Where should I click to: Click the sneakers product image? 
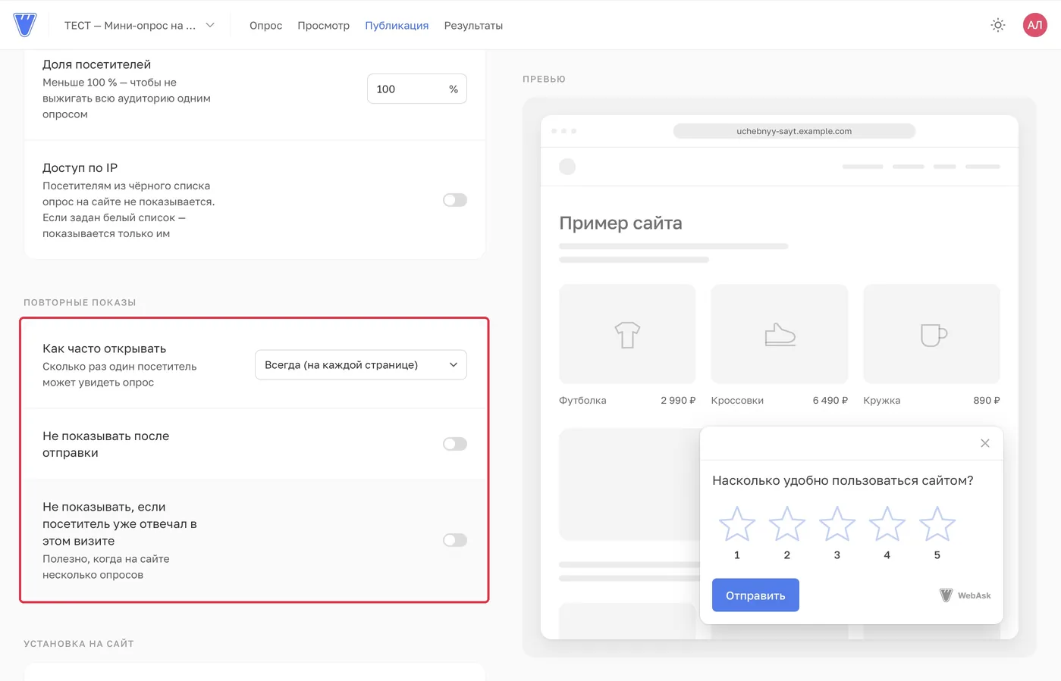pos(780,334)
